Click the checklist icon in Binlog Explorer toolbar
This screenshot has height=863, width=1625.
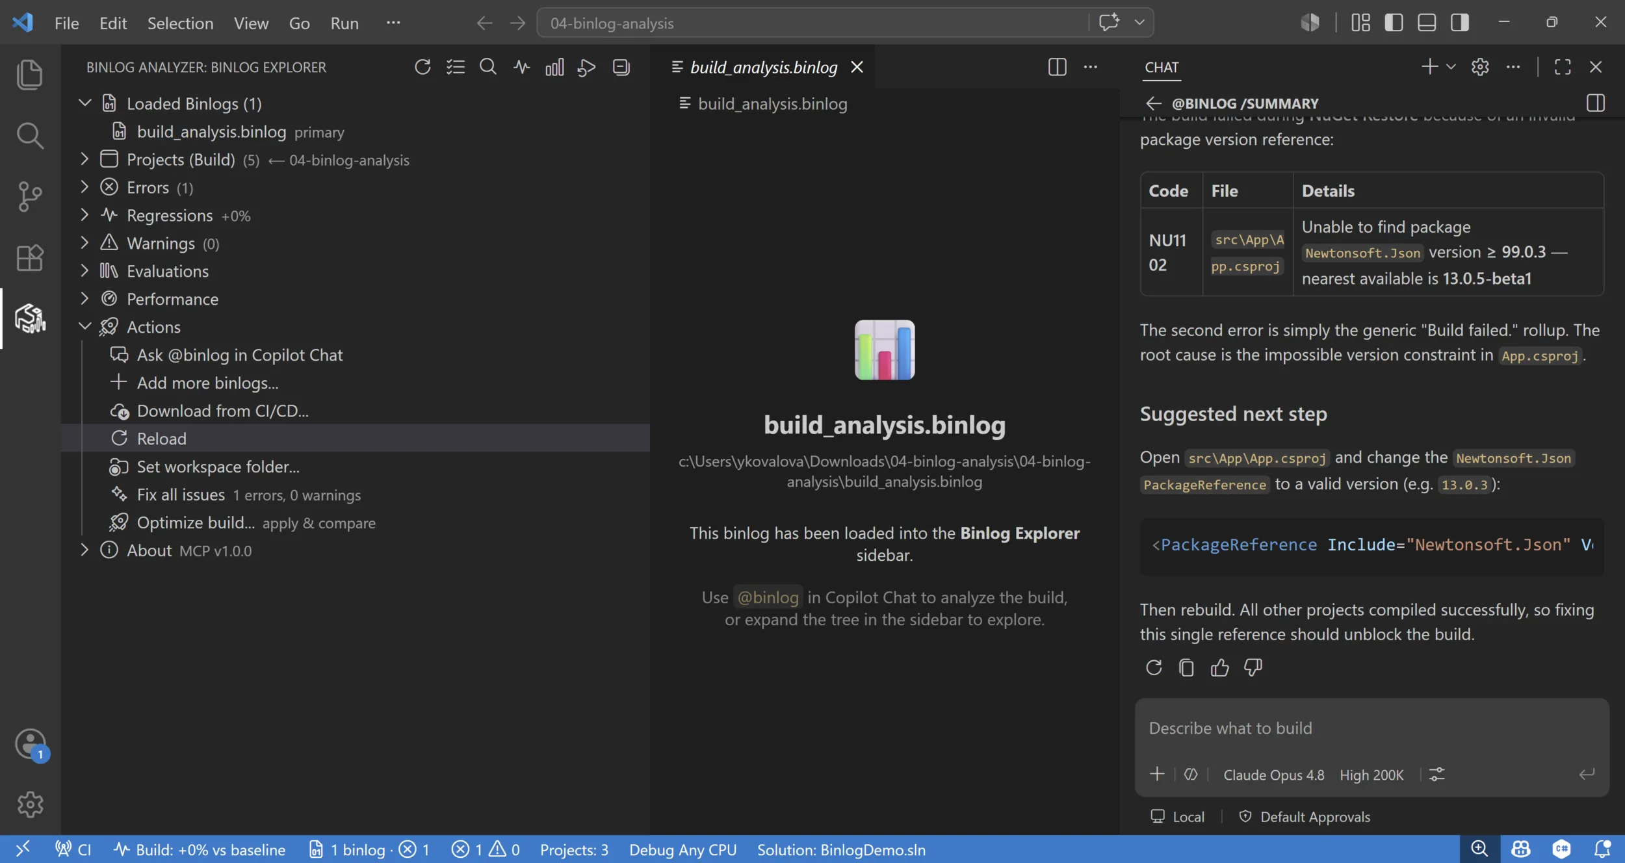tap(456, 67)
